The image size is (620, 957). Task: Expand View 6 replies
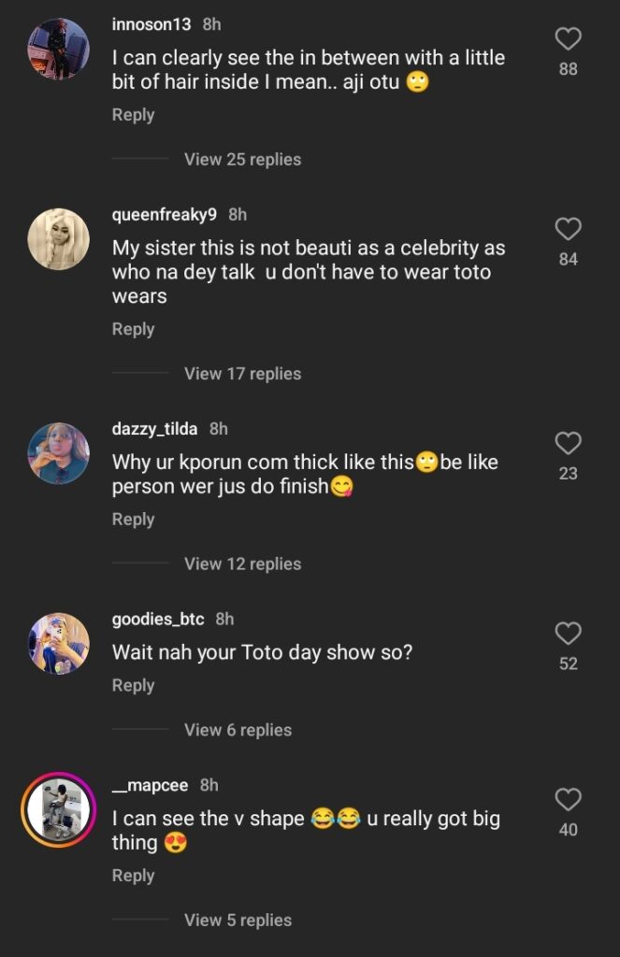pyautogui.click(x=238, y=730)
